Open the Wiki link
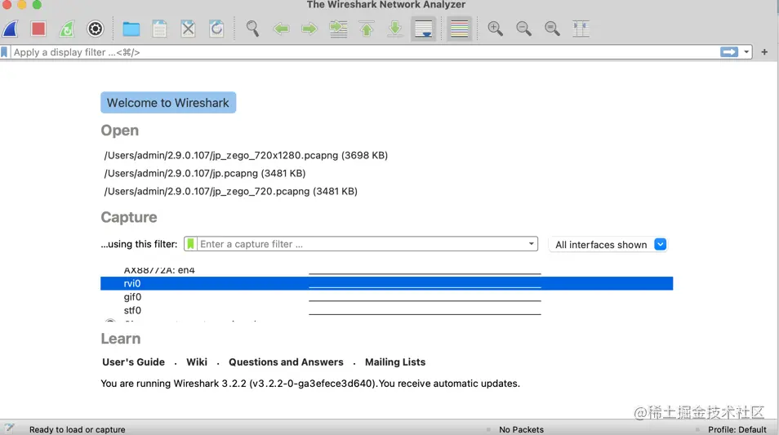This screenshot has height=435, width=779. 197,362
